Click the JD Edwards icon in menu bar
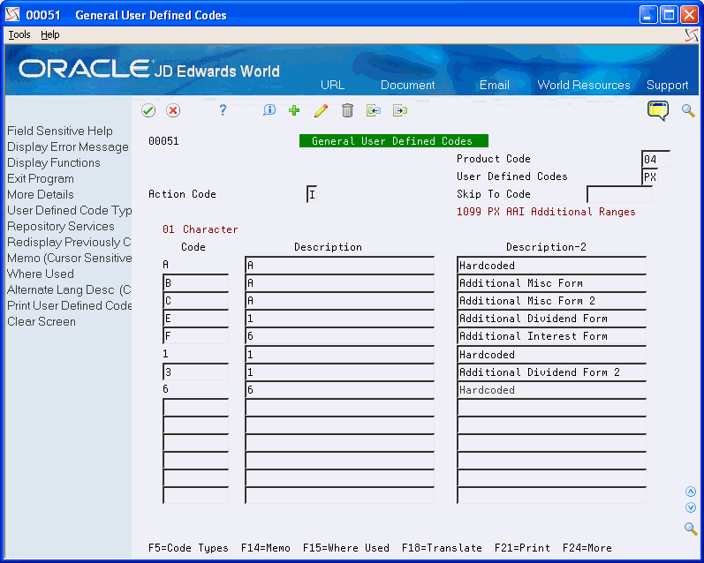The image size is (704, 563). (692, 35)
